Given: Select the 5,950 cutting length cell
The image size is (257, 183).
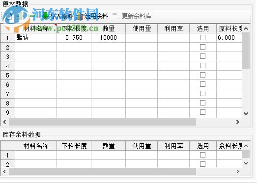Looking at the screenshot, I should click(74, 38).
